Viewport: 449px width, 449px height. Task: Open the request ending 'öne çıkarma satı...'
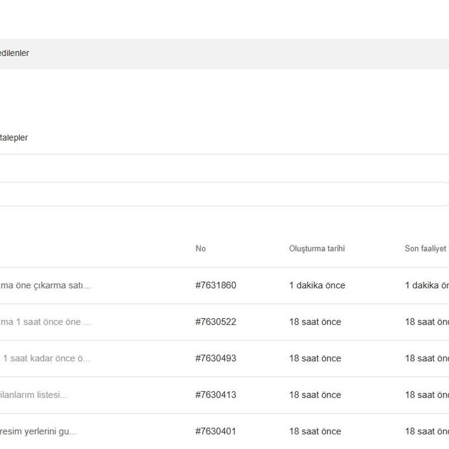46,285
